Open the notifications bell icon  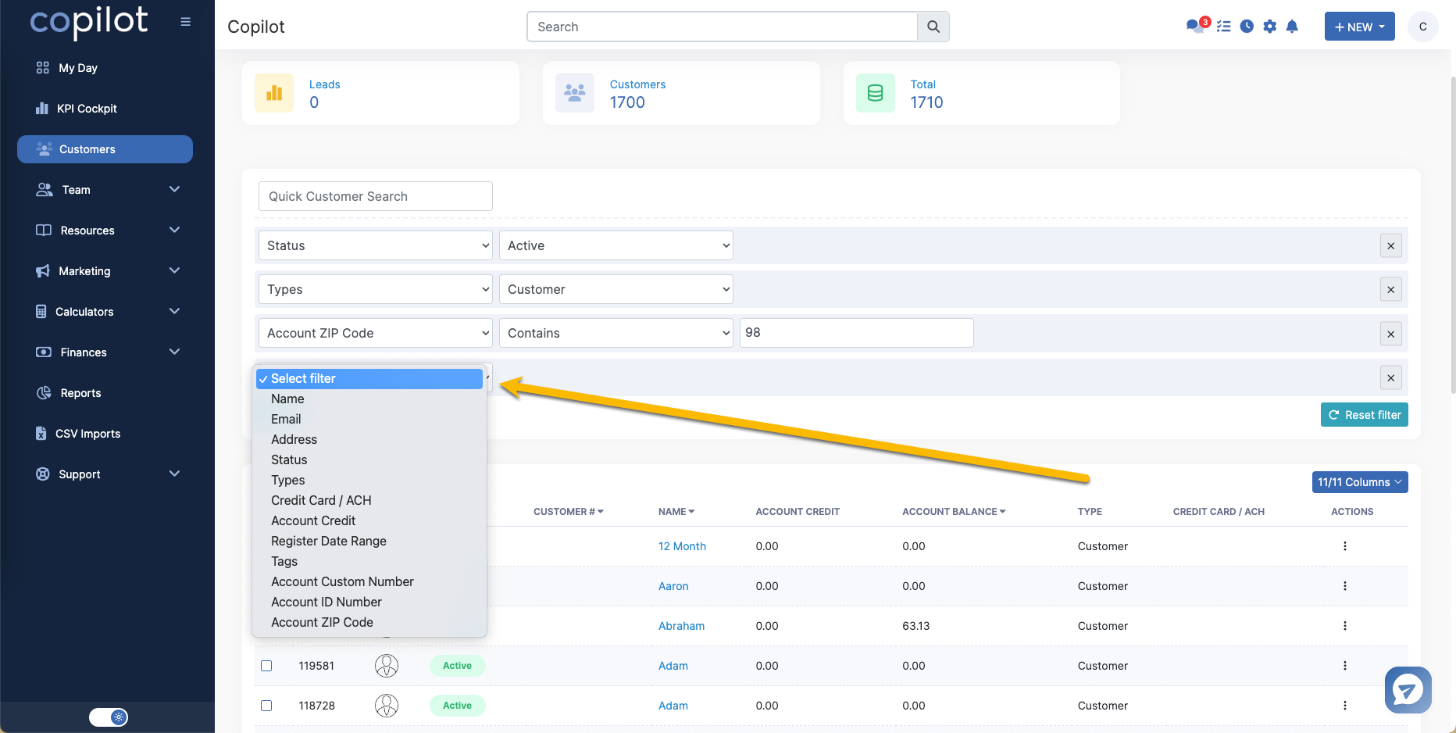[1292, 27]
